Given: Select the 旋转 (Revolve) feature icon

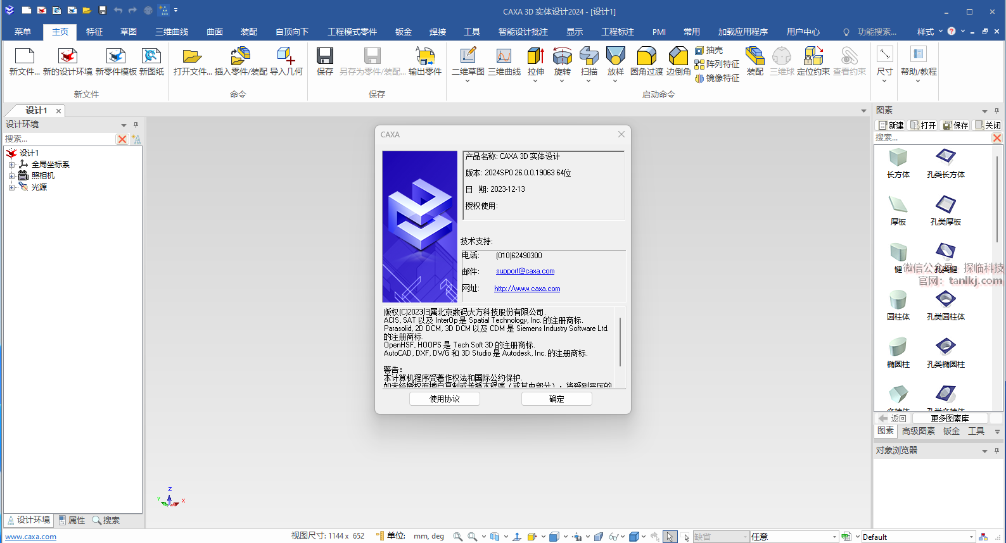Looking at the screenshot, I should pos(562,57).
